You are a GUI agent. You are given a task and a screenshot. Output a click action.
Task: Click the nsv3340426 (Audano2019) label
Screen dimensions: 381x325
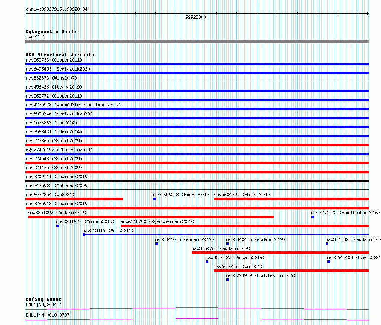256,239
